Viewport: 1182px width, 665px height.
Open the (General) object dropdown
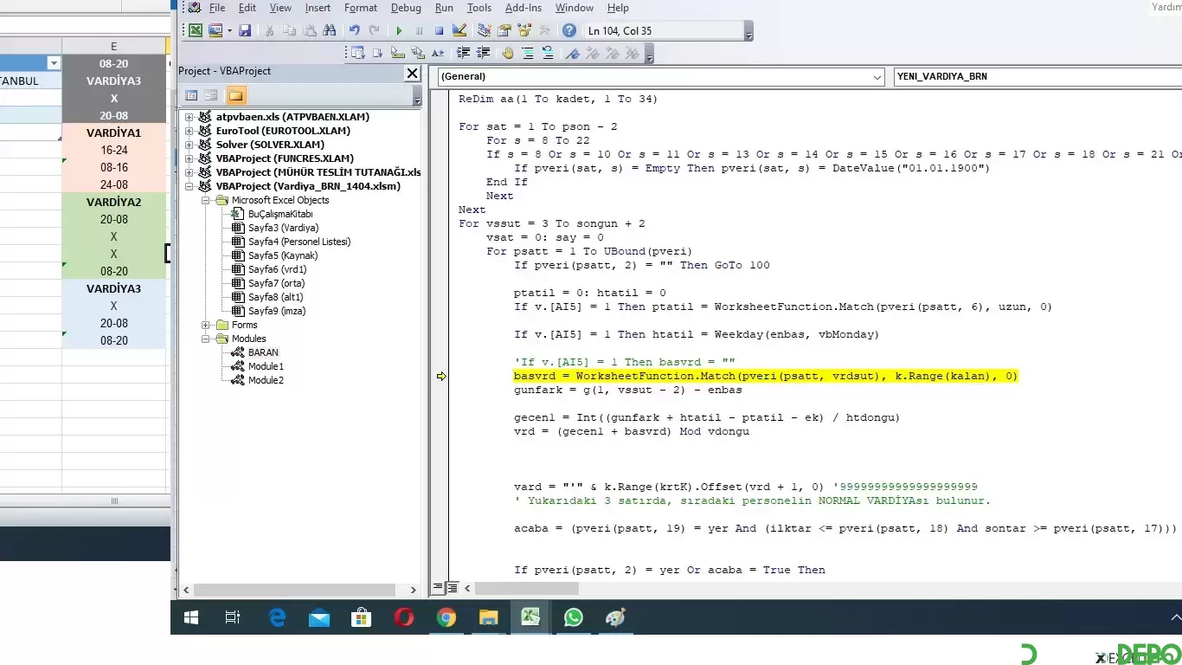pyautogui.click(x=877, y=77)
